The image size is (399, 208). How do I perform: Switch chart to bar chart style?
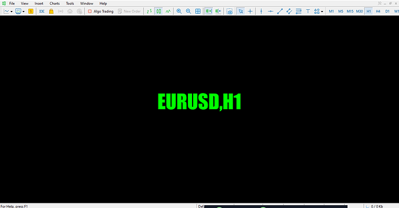pos(149,11)
